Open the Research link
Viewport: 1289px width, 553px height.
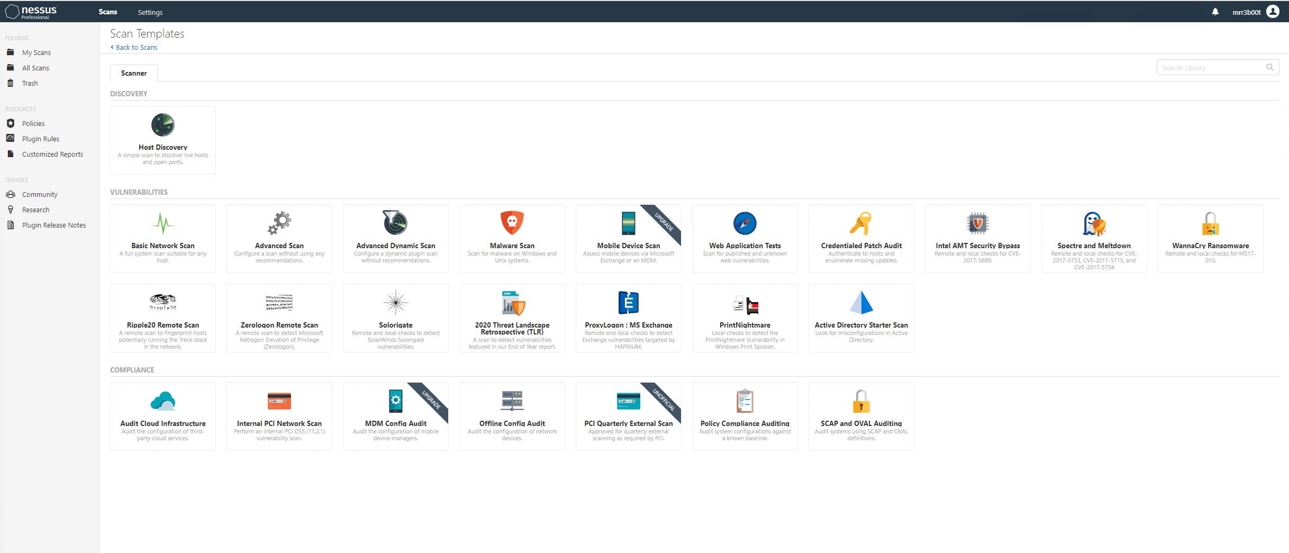point(35,210)
